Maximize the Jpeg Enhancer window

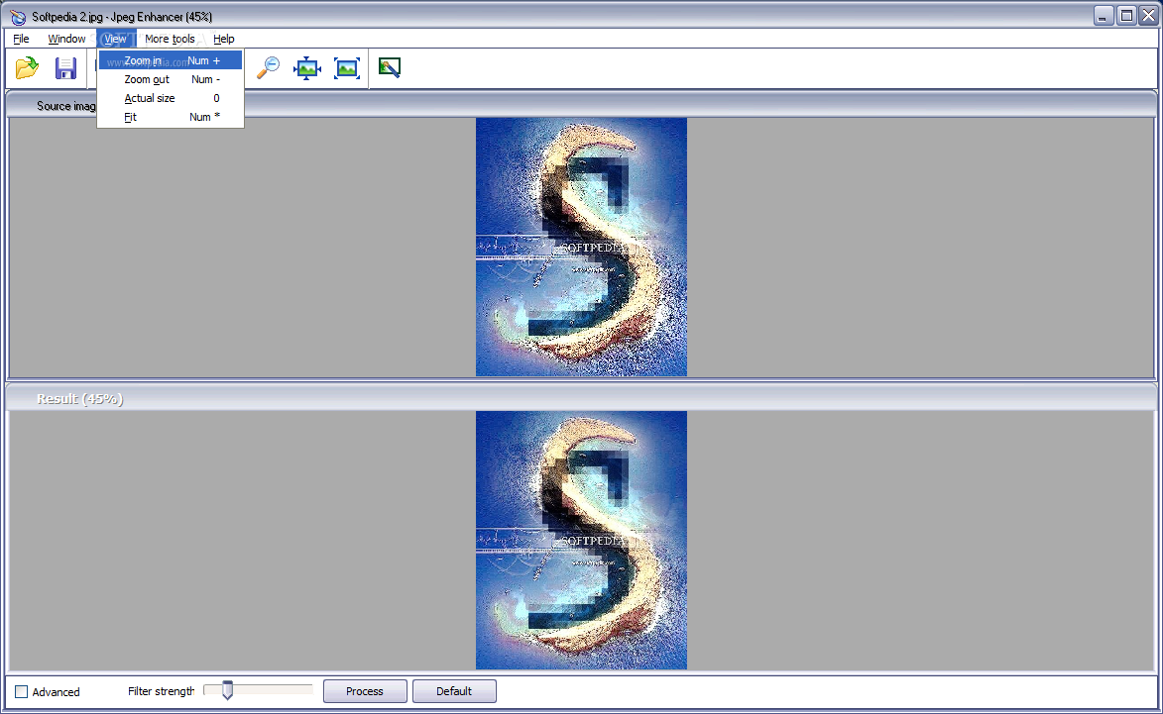click(x=1126, y=16)
